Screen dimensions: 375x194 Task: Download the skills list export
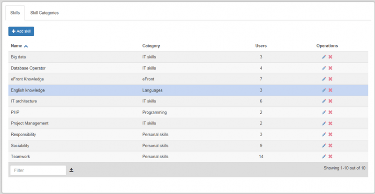coord(71,170)
